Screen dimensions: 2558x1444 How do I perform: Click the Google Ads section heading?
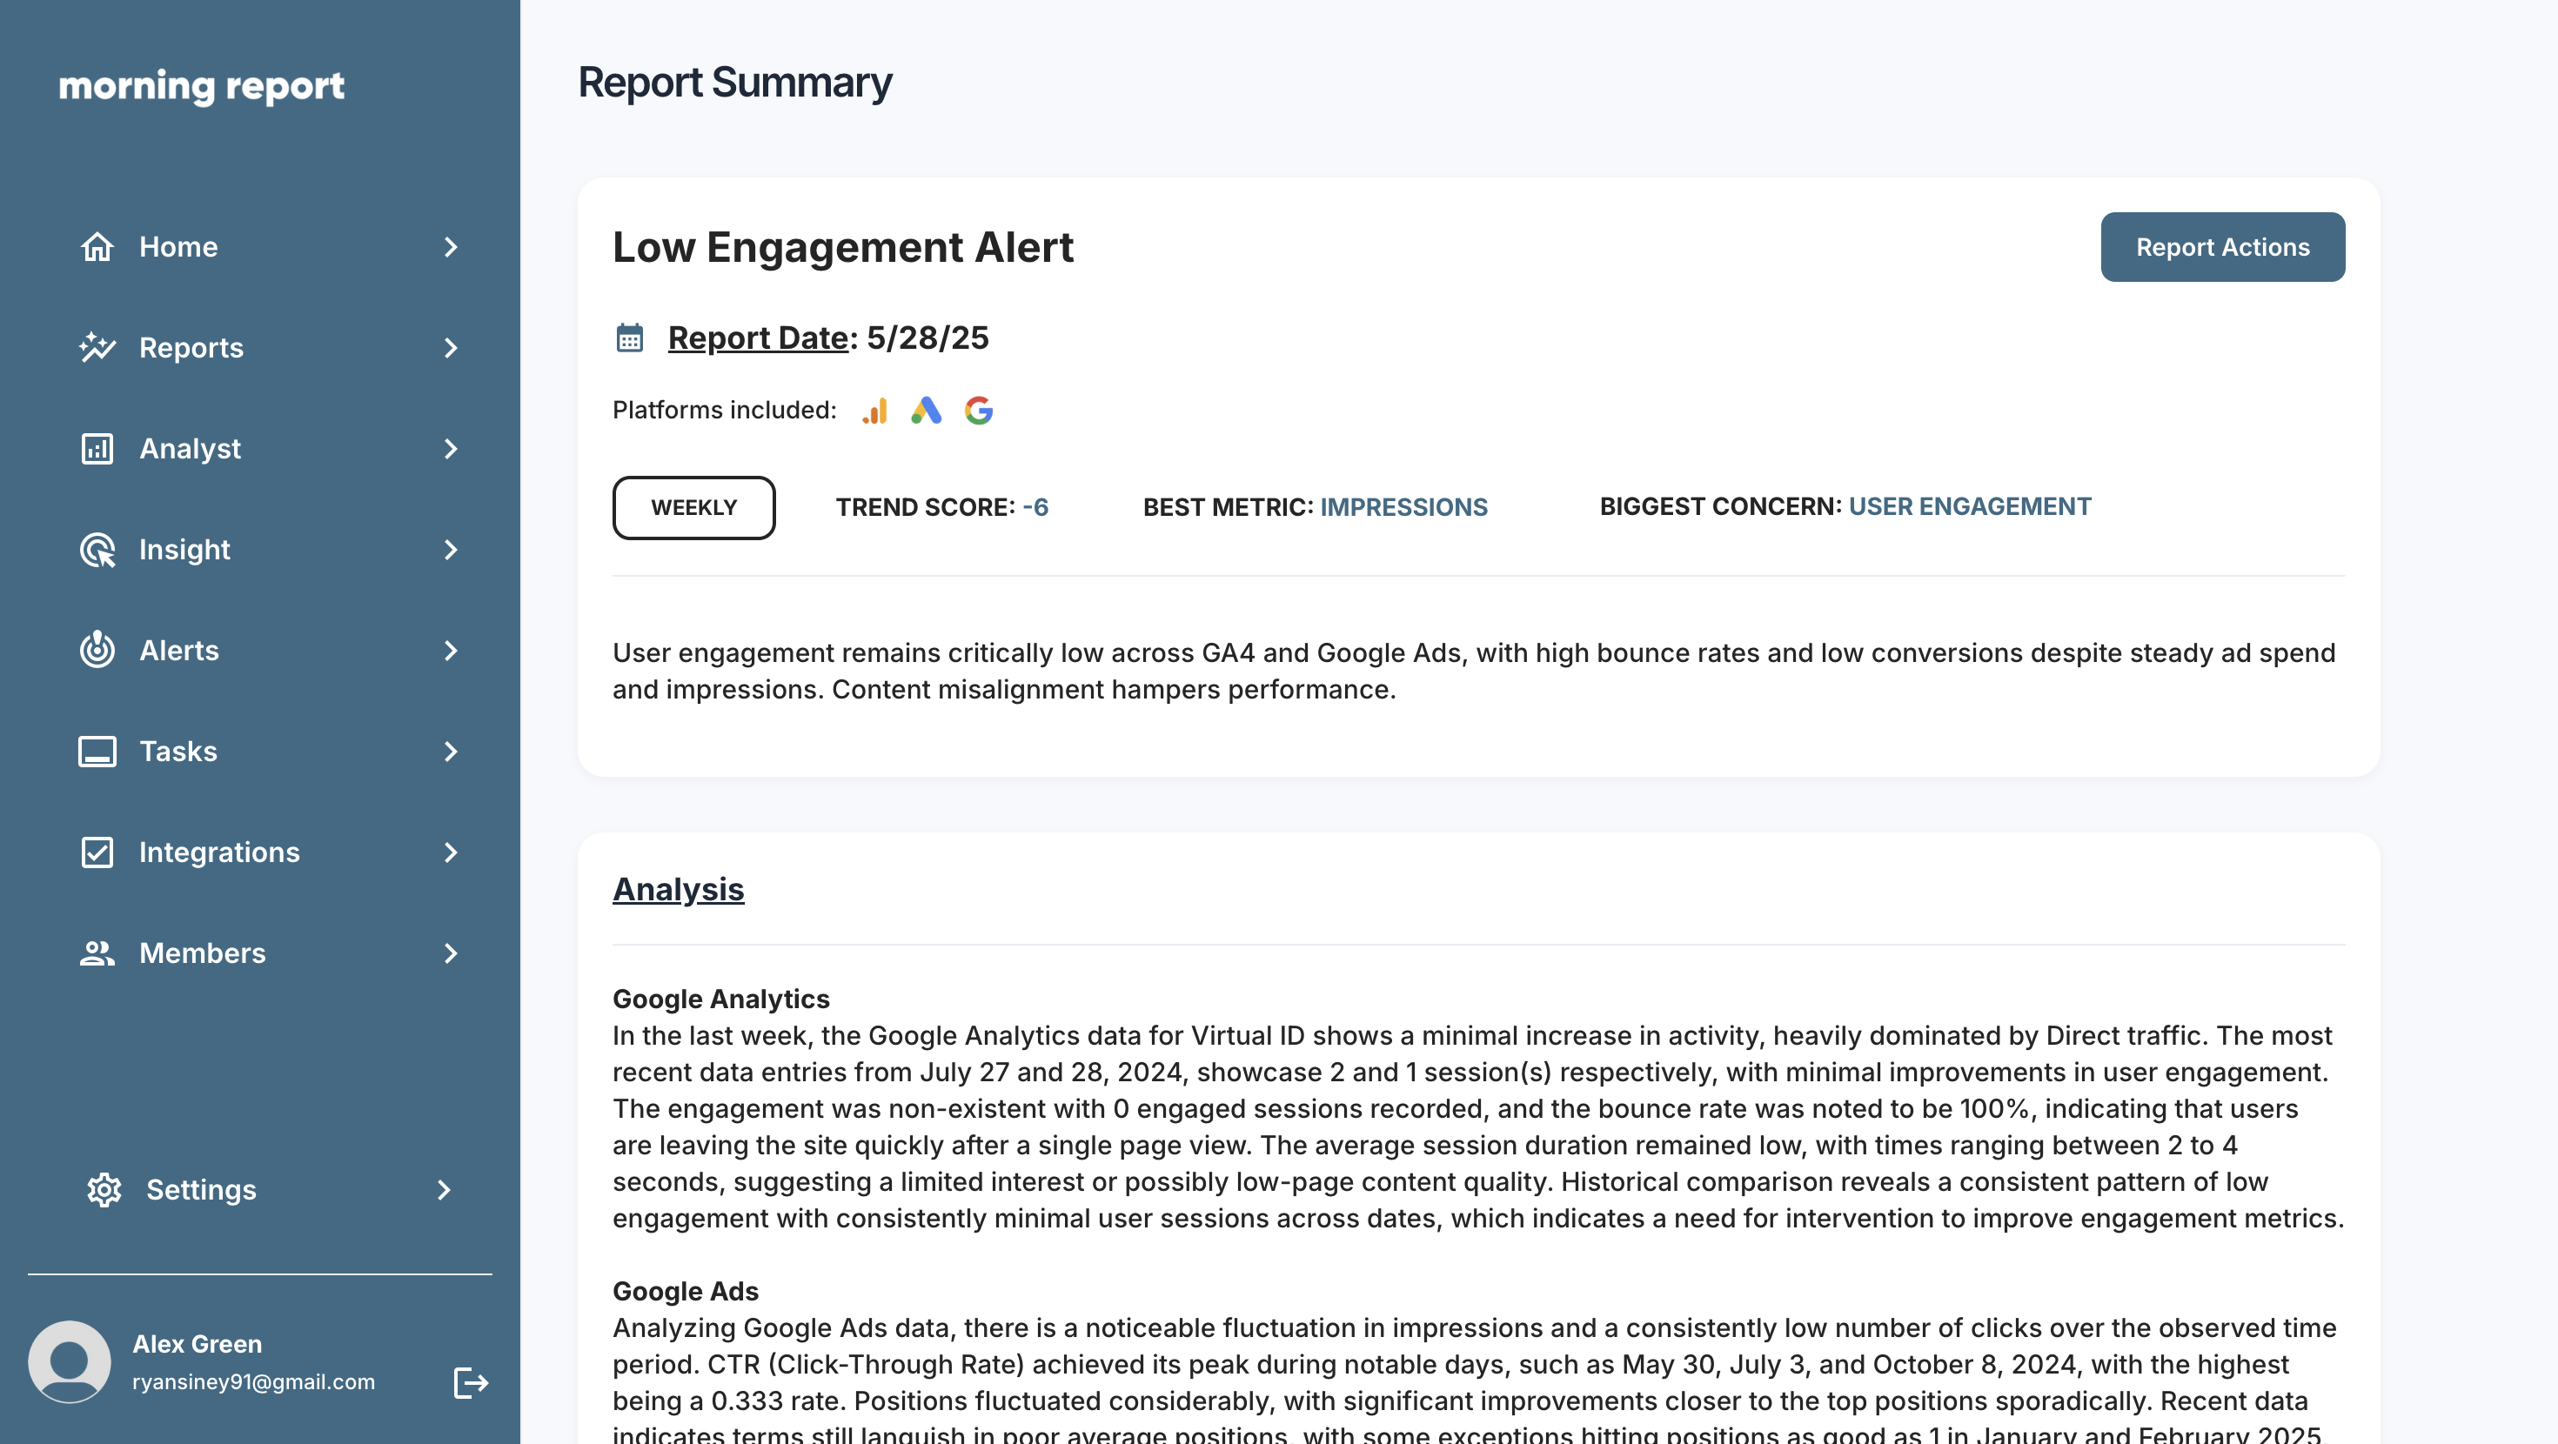click(x=686, y=1291)
